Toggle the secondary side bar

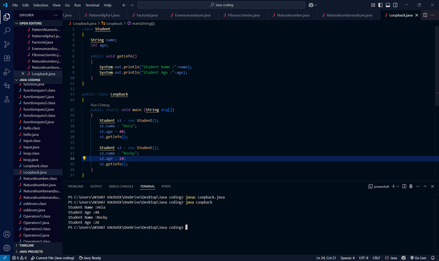click(x=396, y=5)
